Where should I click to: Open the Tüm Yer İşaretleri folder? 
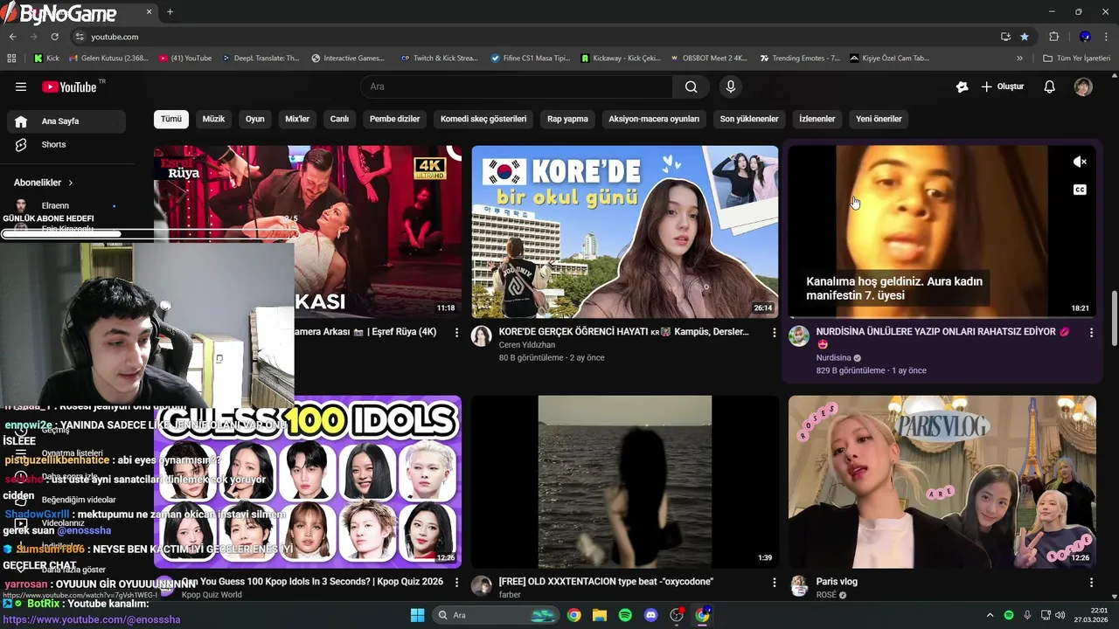click(x=1076, y=59)
